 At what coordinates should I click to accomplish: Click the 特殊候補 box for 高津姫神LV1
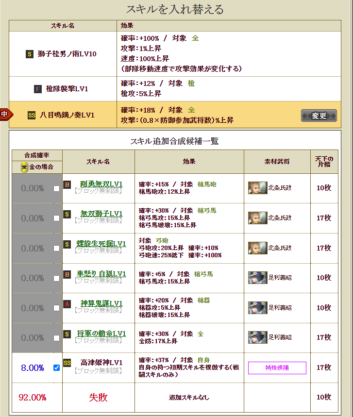tap(277, 368)
